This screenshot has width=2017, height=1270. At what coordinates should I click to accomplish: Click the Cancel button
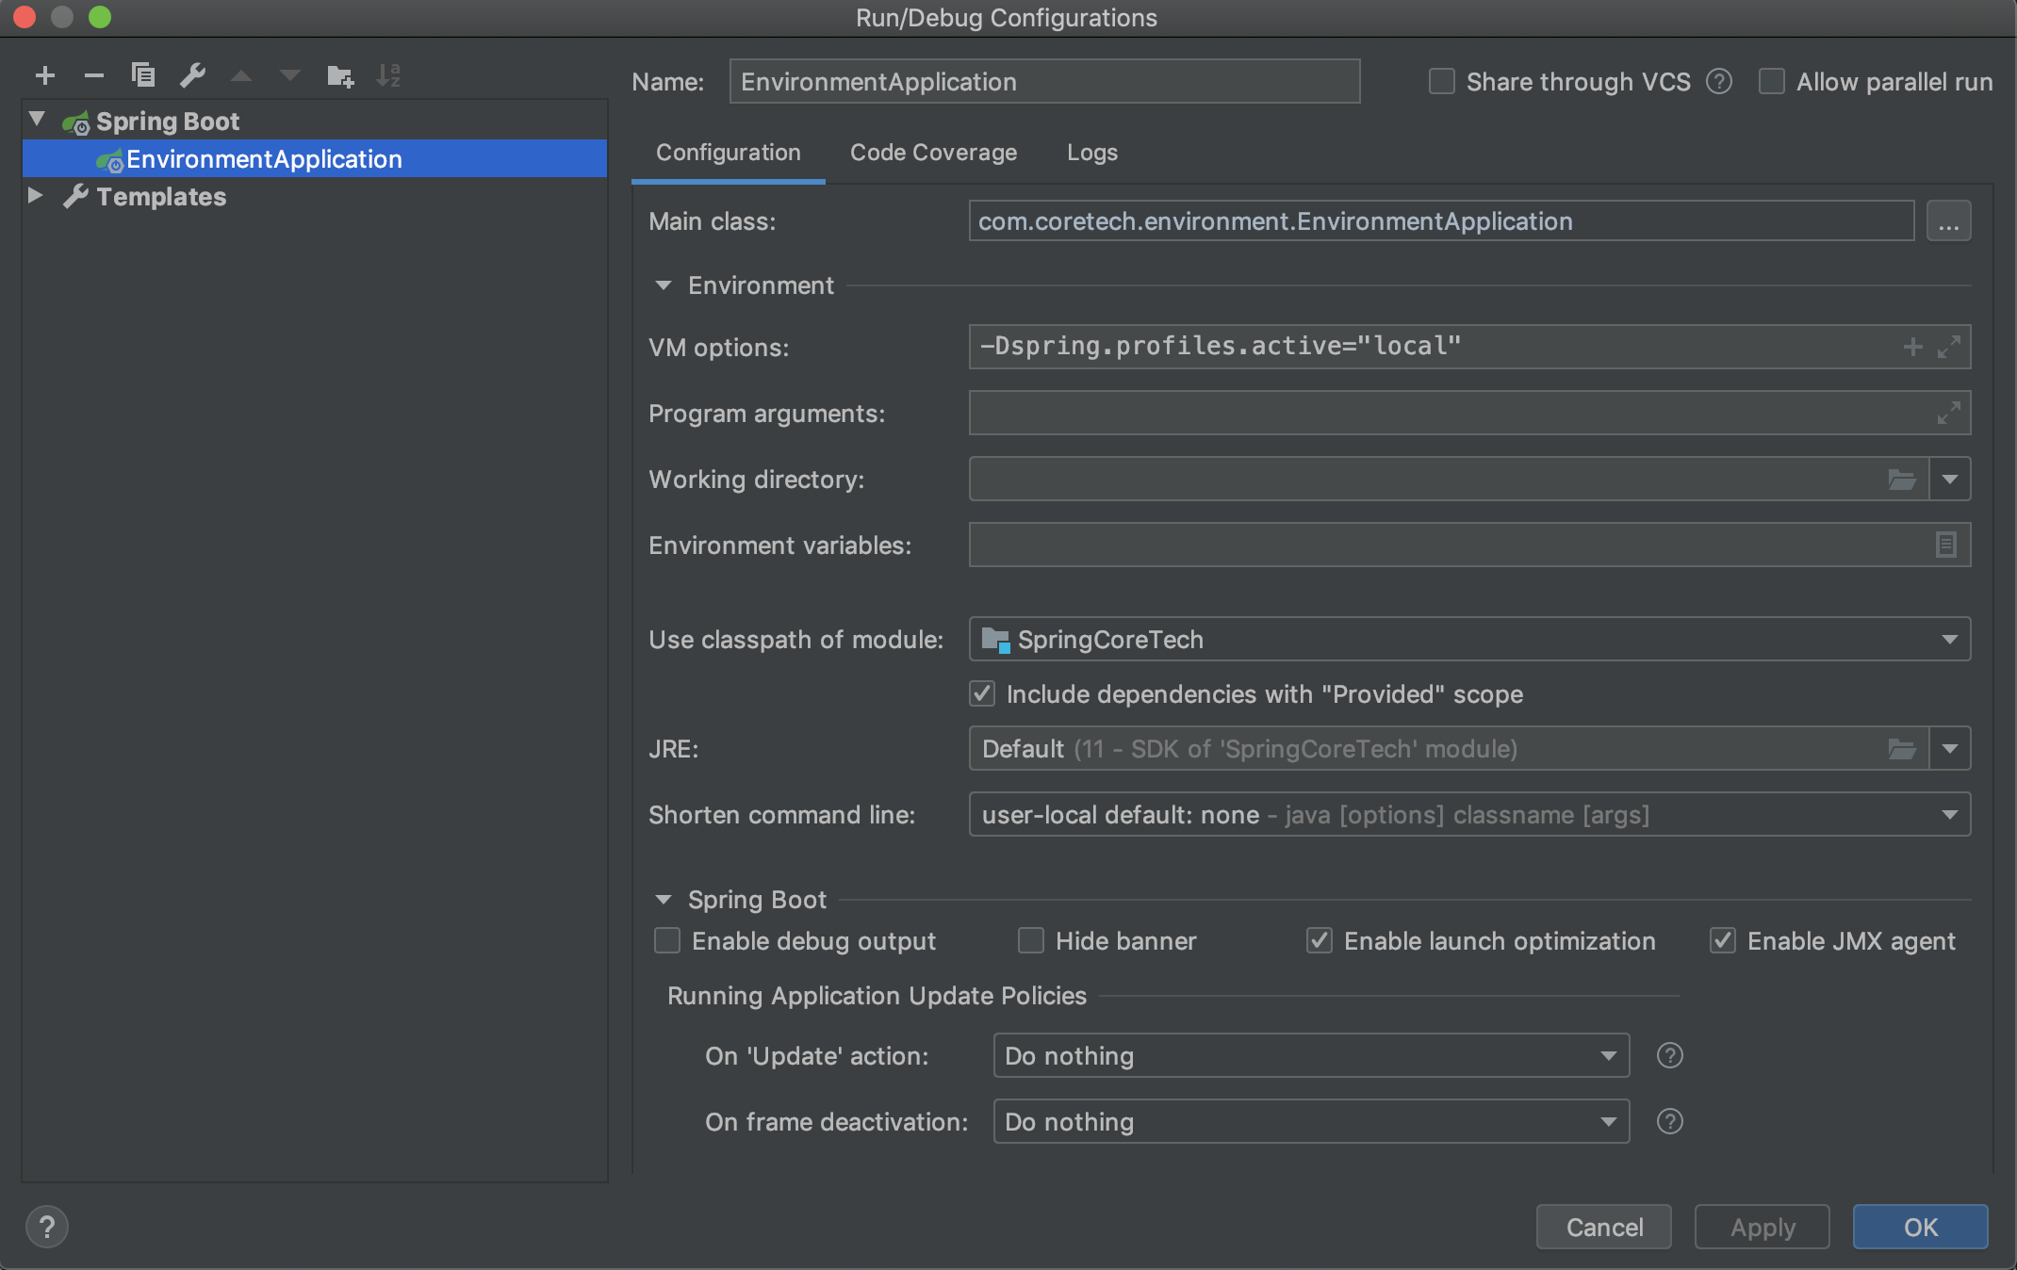point(1603,1227)
